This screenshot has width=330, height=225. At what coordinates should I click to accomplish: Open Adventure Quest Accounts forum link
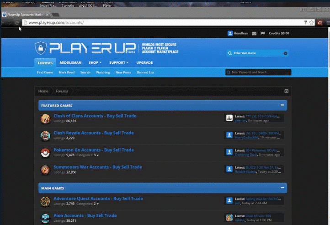pyautogui.click(x=98, y=199)
